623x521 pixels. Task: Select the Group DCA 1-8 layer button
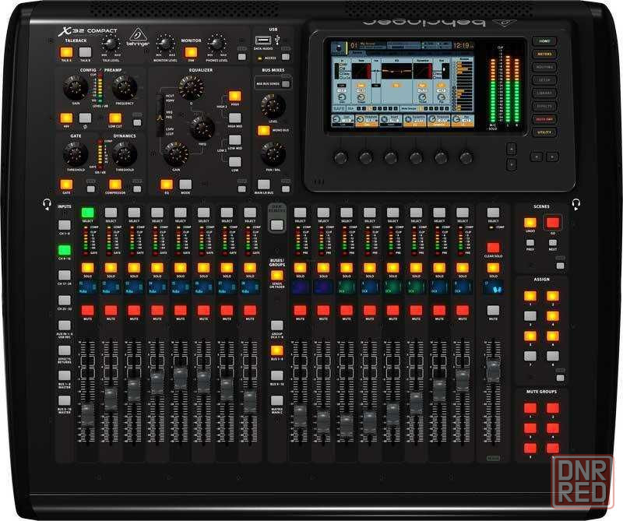tap(277, 326)
